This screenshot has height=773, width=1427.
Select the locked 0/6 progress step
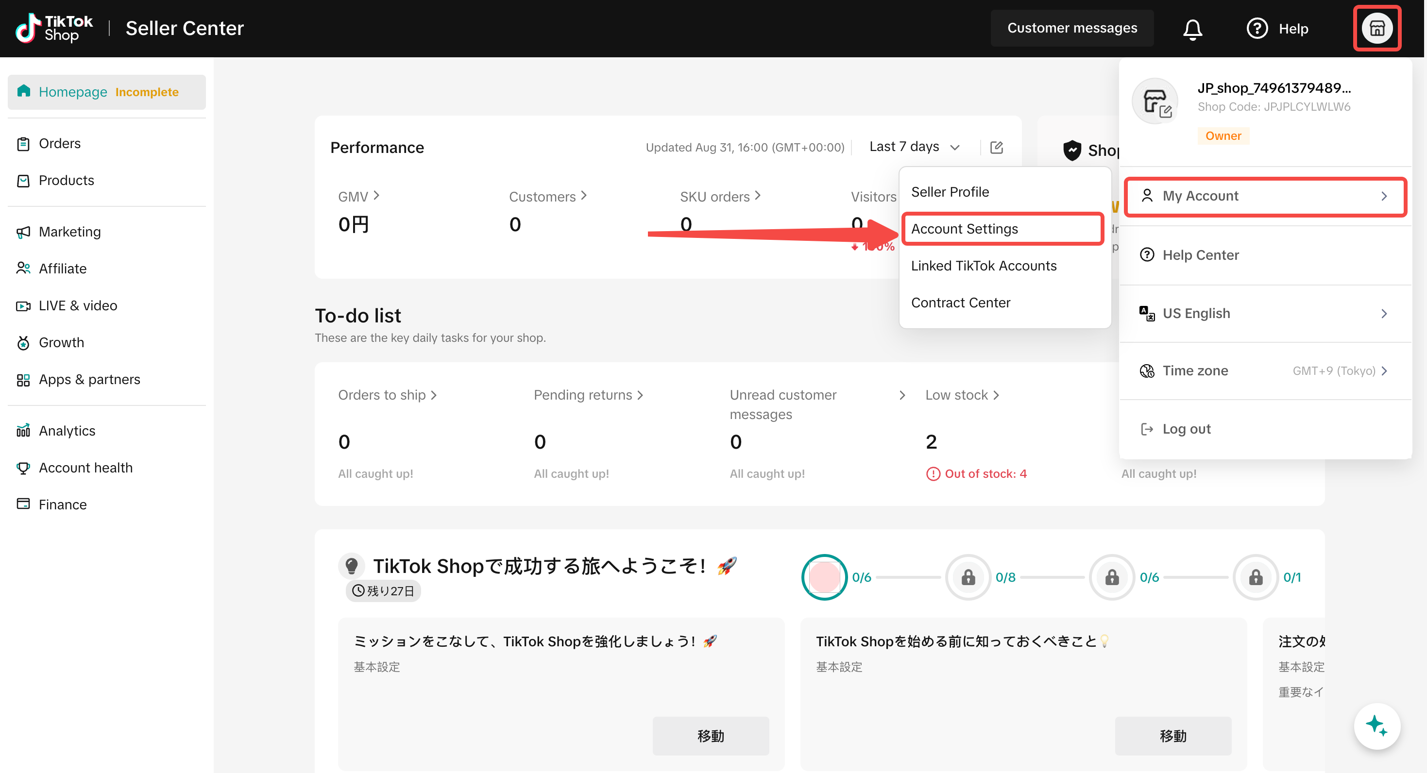pyautogui.click(x=1112, y=577)
